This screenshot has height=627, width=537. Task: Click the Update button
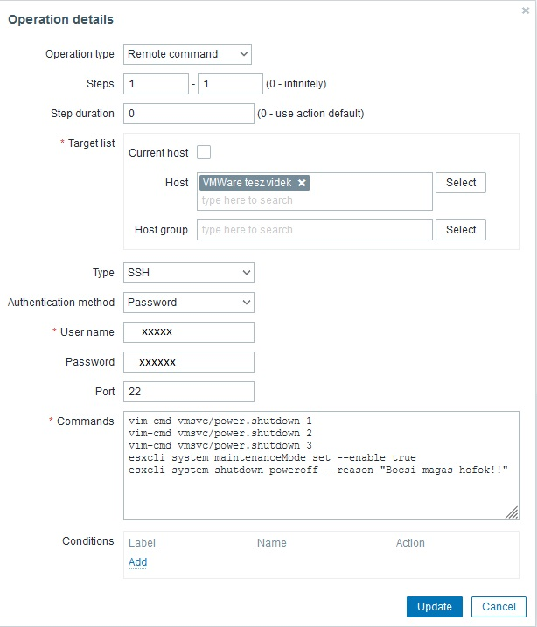coord(434,607)
